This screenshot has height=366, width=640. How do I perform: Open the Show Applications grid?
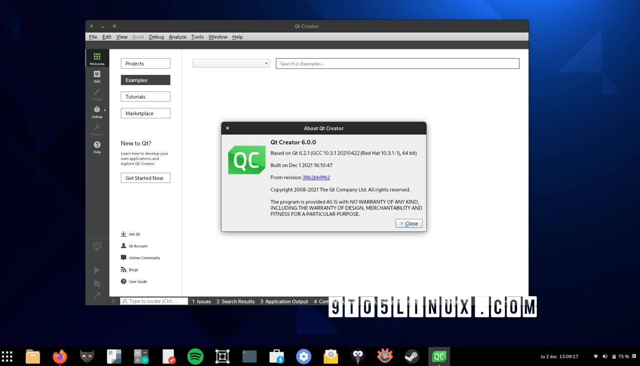[x=7, y=356]
